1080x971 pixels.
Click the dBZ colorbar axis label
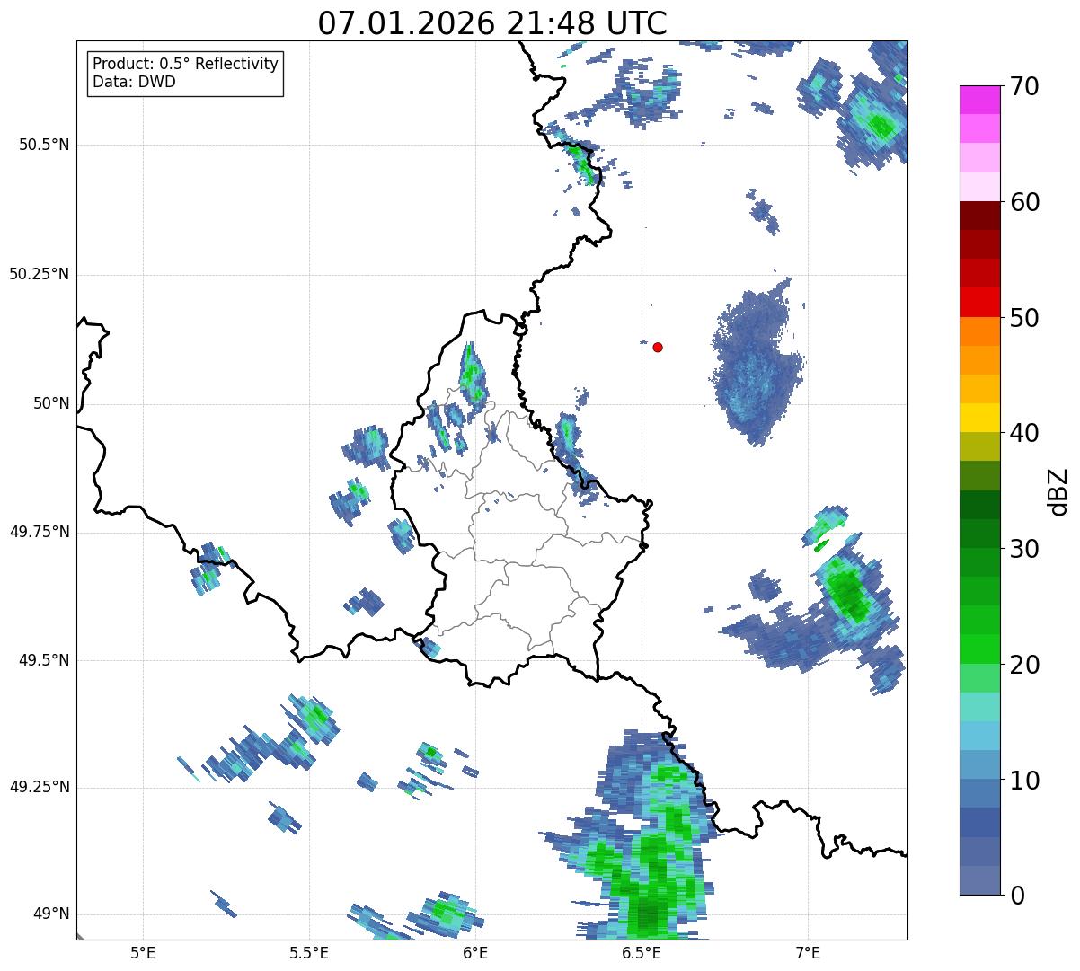(1058, 490)
